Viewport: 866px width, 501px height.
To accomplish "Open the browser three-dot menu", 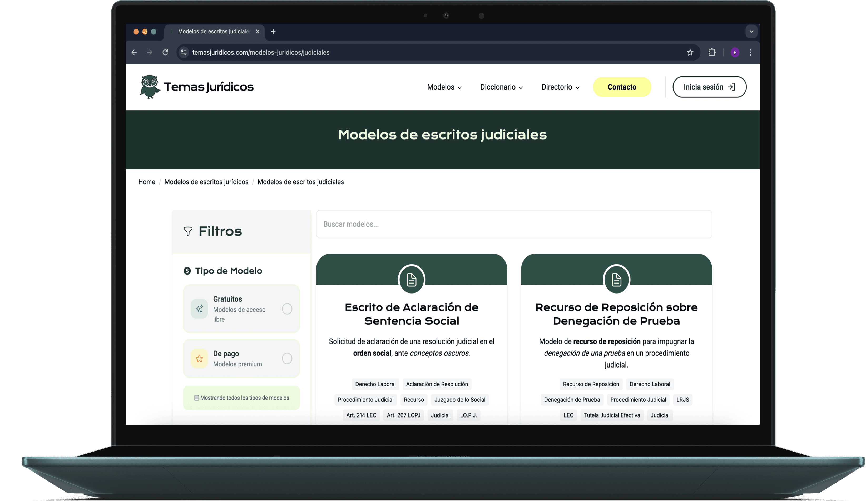I will pyautogui.click(x=750, y=53).
